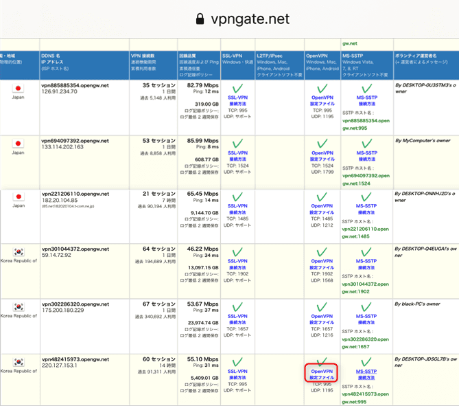
Task: Click Korea flag in vpn302286320 row
Action: (19, 306)
